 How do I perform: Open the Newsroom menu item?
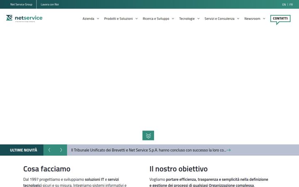[x=252, y=19]
